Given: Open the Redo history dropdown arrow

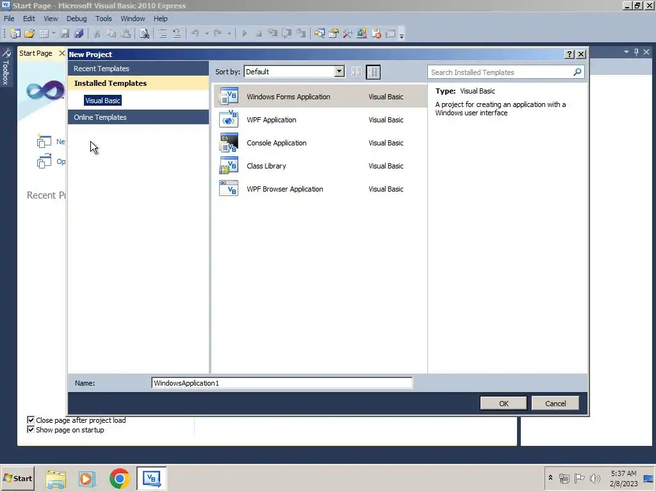Looking at the screenshot, I should (229, 33).
